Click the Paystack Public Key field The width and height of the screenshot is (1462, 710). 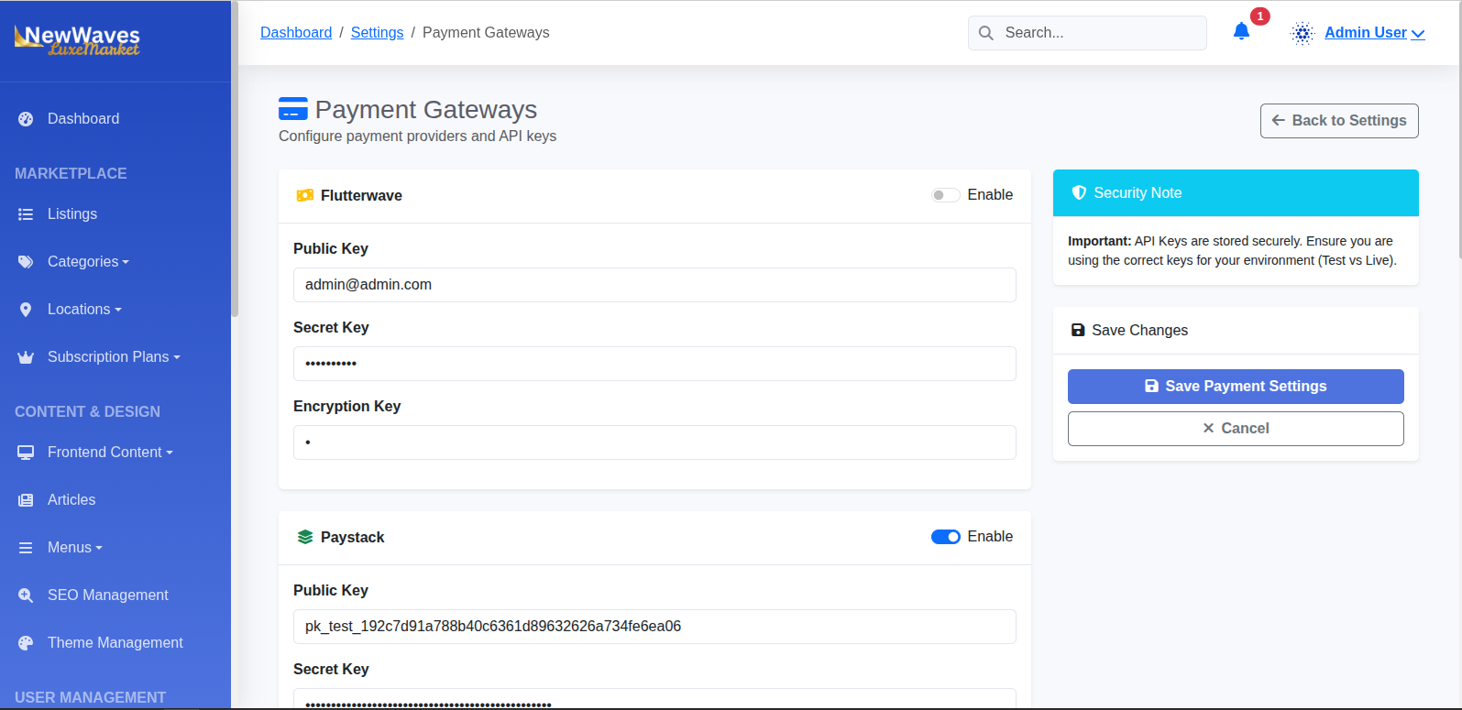pyautogui.click(x=654, y=627)
